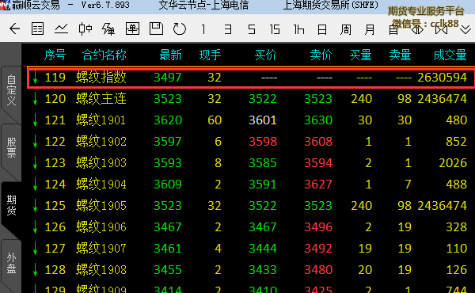Switch to the 自定义 side tab
This screenshot has width=475, height=293.
click(11, 90)
